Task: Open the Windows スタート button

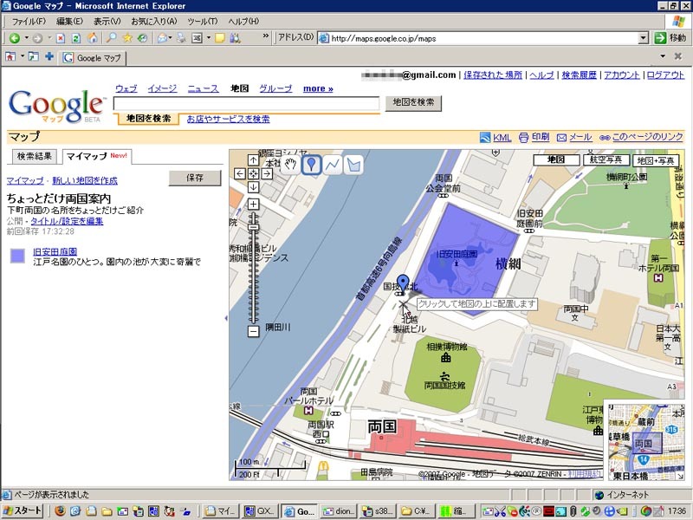Action: click(x=23, y=511)
